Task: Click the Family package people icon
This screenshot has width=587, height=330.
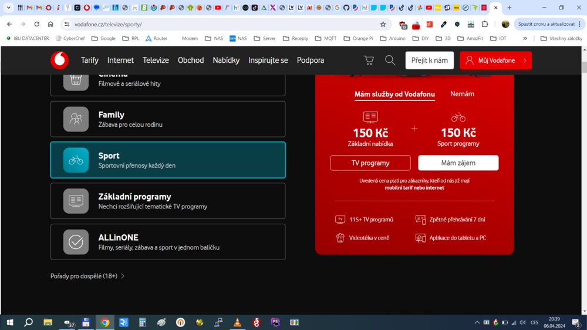Action: coord(76,119)
